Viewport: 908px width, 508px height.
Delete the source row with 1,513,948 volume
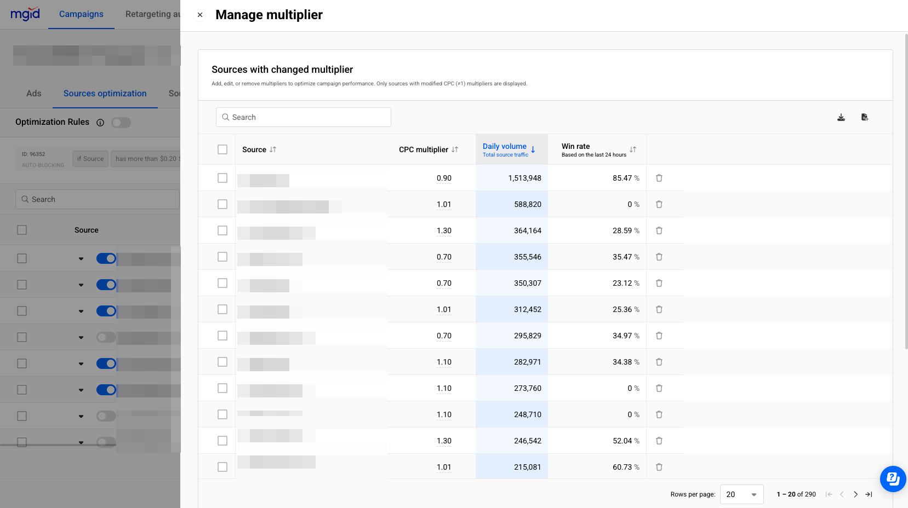click(659, 178)
